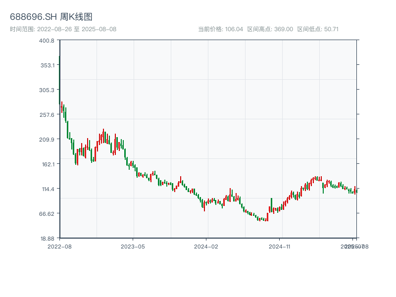Image resolution: width=396 pixels, height=297 pixels.
Task: Click the last weekly candle at right edge
Action: (x=356, y=191)
